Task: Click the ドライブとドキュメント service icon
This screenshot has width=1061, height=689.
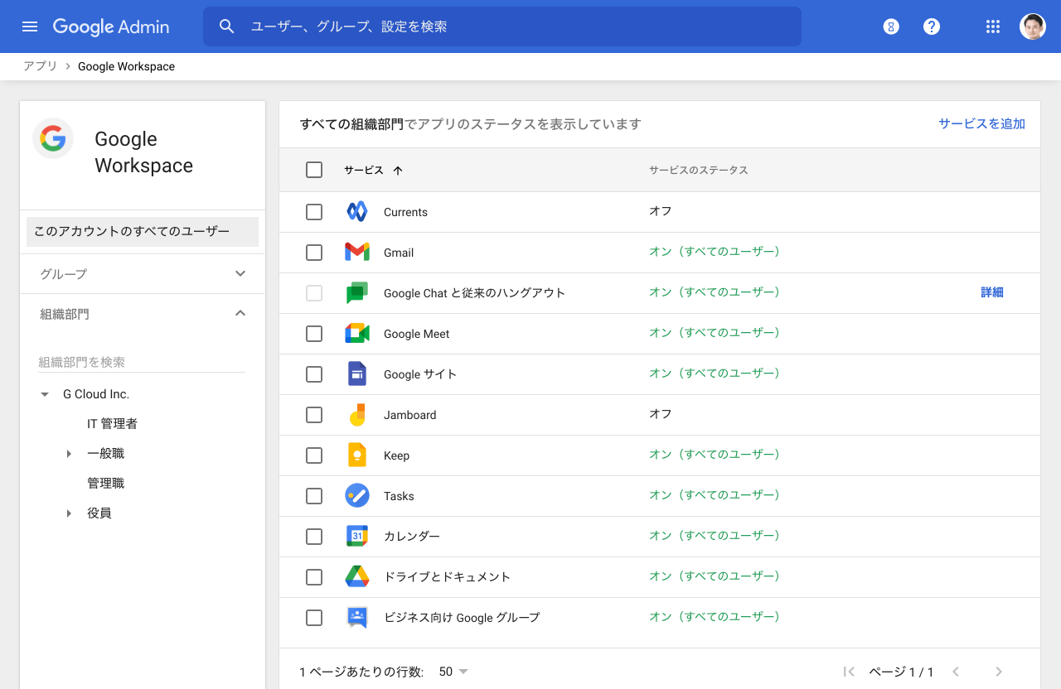Action: [357, 577]
